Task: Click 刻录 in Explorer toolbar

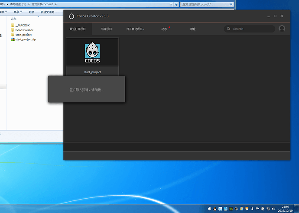Action: [x=31, y=12]
